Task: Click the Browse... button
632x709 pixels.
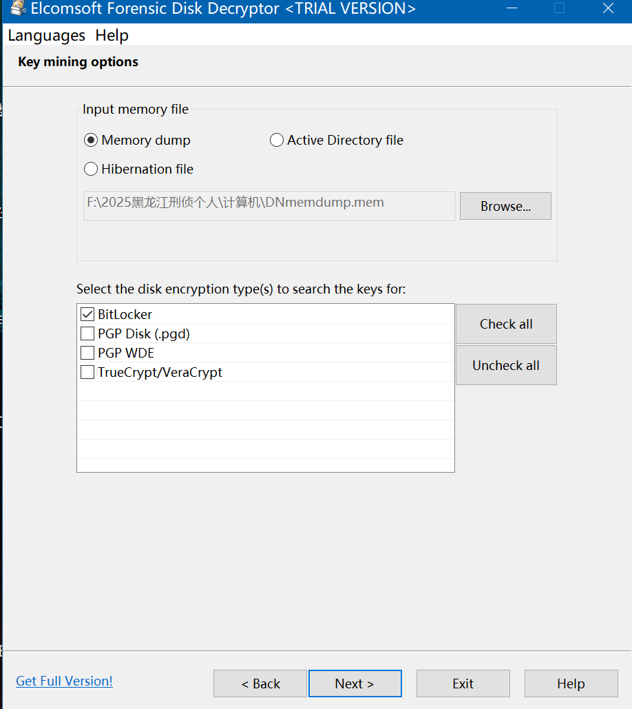Action: tap(505, 206)
